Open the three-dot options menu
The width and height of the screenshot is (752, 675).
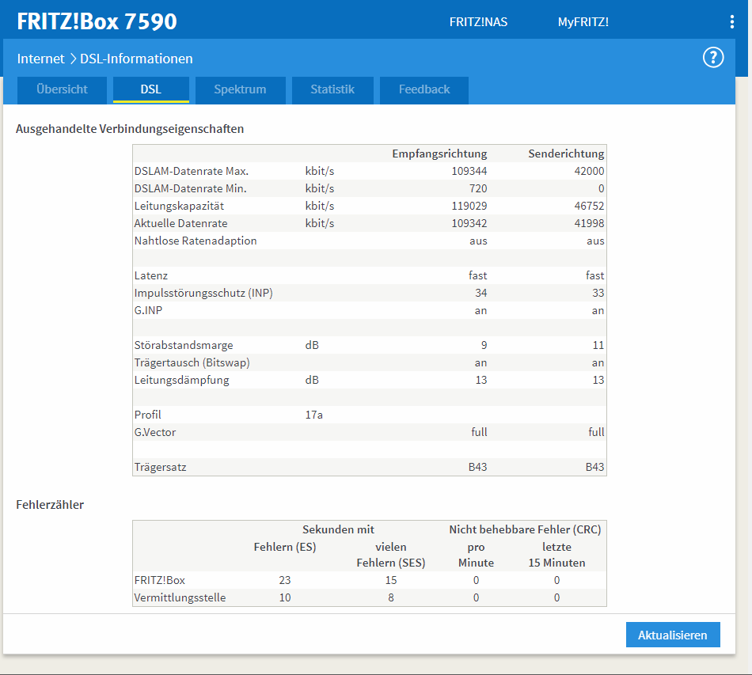pos(731,21)
